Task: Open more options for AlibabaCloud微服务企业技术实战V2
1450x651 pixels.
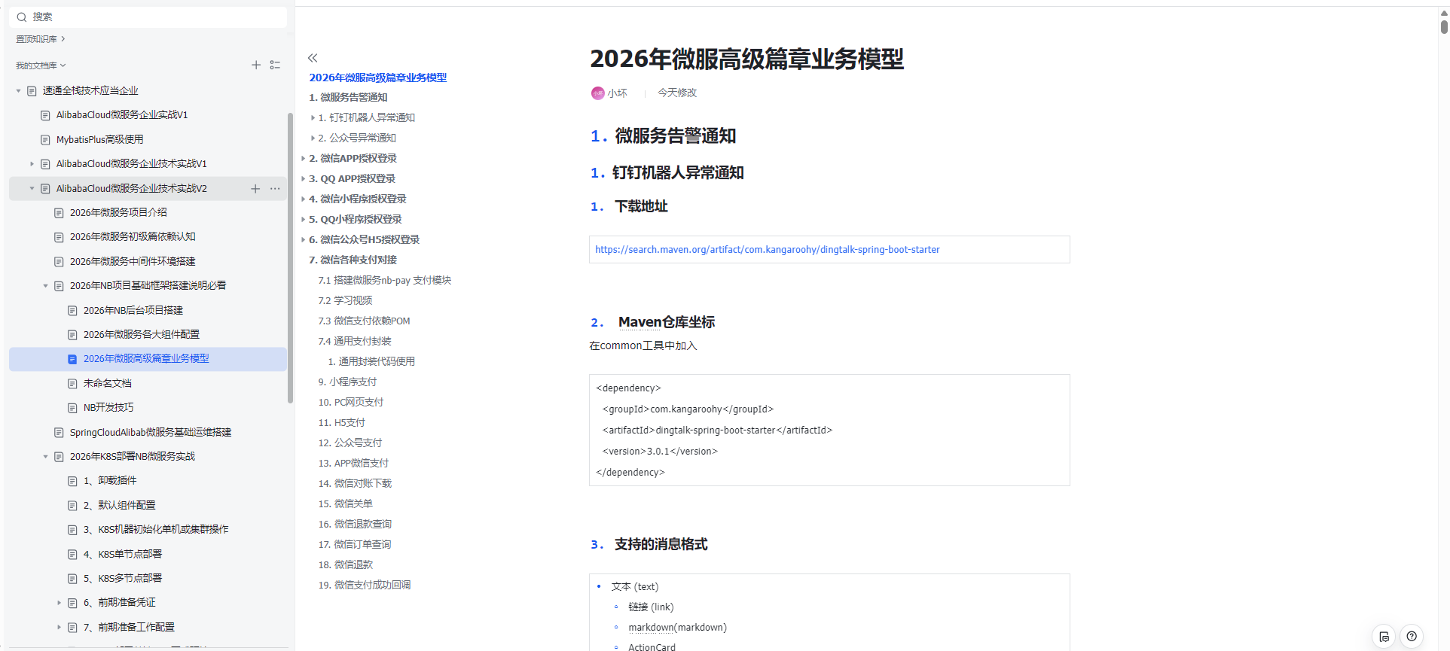Action: coord(275,189)
